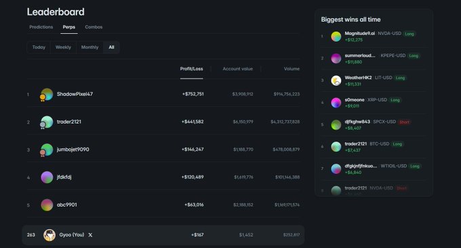Image resolution: width=461 pixels, height=248 pixels.
Task: Click the SPCX-USD pair label
Action: 384,122
